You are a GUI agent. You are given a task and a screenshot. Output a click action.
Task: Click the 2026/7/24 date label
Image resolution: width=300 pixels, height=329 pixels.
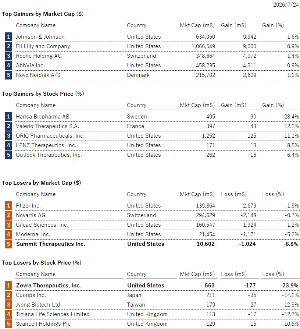pos(286,5)
